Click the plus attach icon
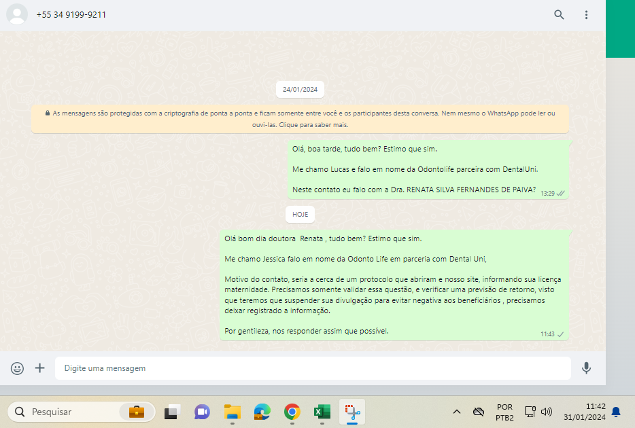Viewport: 635px width, 428px height. pos(40,368)
